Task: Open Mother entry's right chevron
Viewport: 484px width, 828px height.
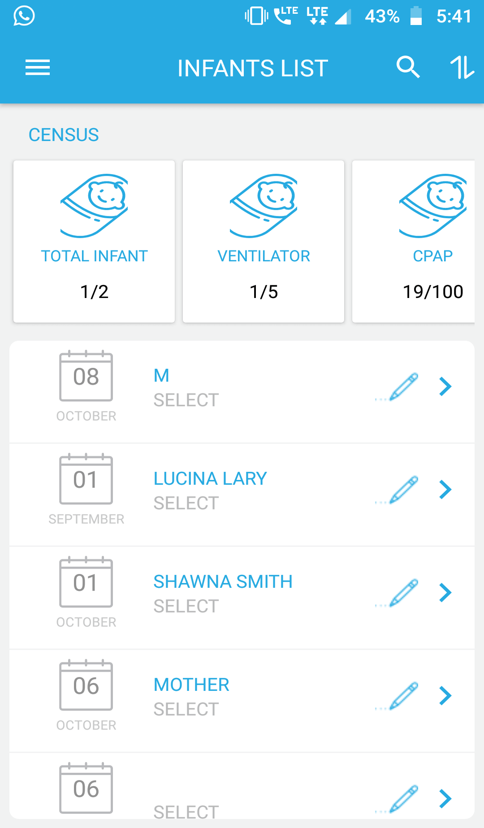Action: pos(445,696)
